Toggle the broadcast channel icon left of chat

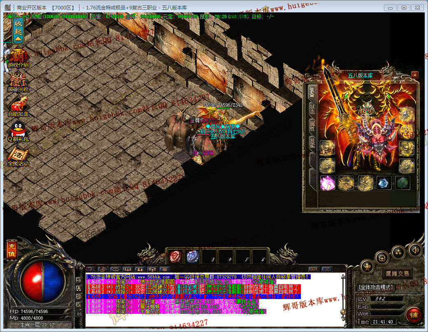[x=79, y=313]
